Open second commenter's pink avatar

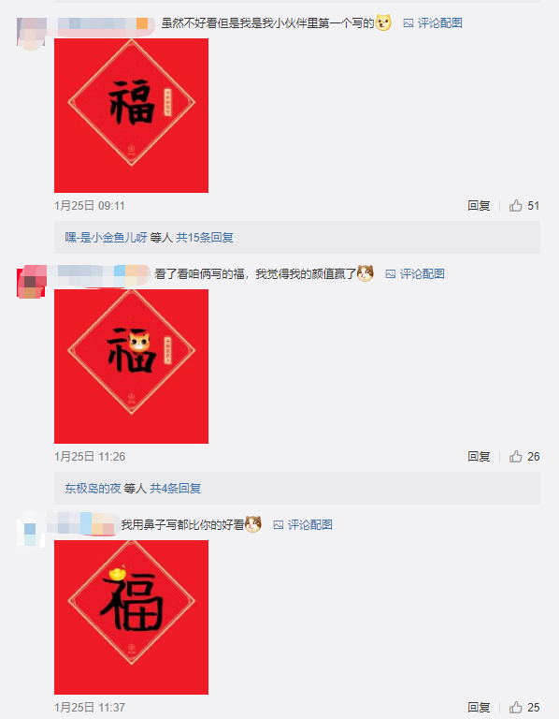click(32, 283)
